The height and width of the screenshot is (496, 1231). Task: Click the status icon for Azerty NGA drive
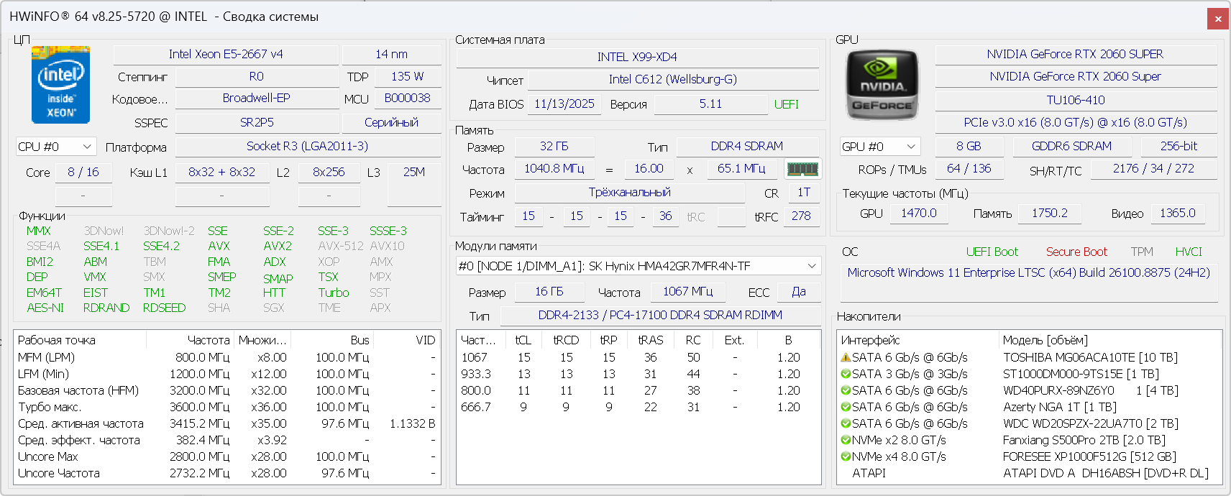[x=846, y=407]
